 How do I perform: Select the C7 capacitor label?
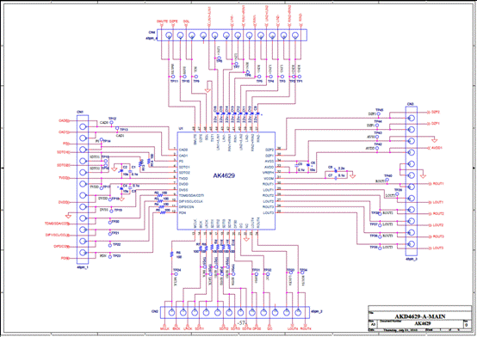[x=331, y=175]
